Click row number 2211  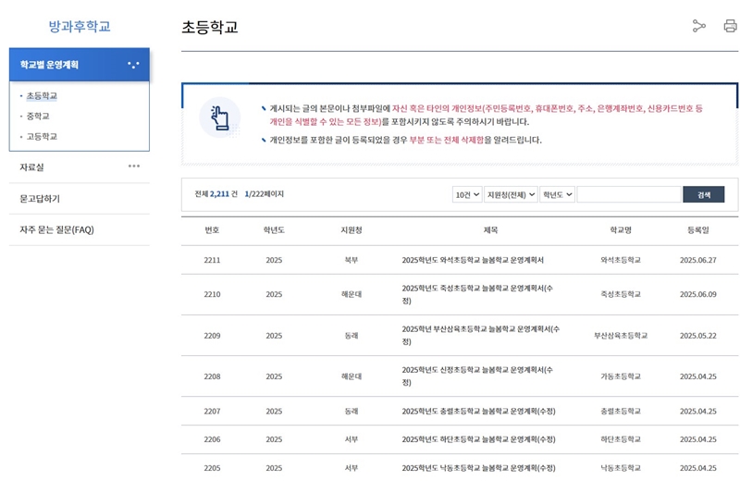pyautogui.click(x=212, y=260)
